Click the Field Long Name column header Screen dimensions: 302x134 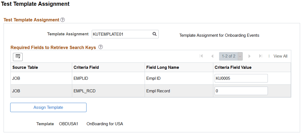(x=163, y=67)
